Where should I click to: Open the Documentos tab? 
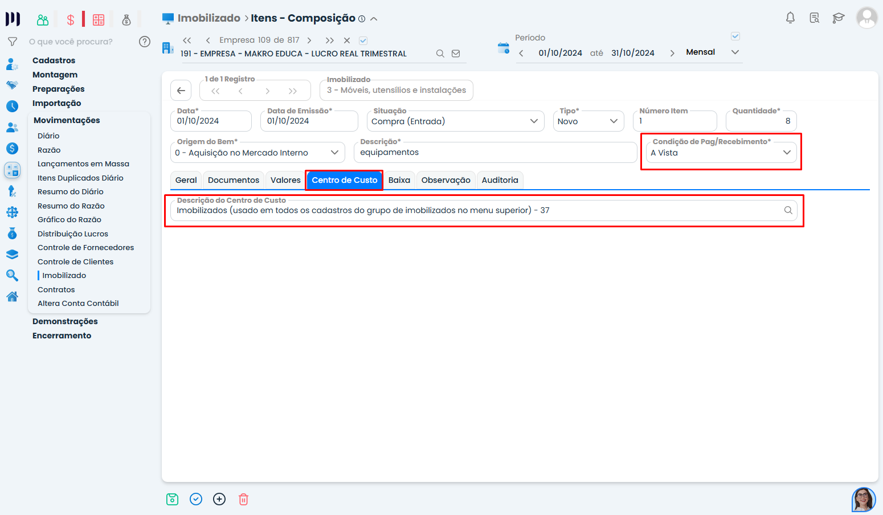[234, 180]
